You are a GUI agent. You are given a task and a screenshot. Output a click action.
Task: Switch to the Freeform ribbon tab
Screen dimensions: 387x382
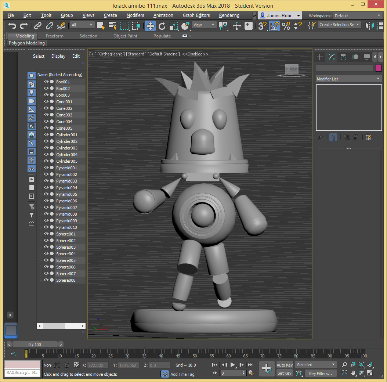tap(54, 36)
